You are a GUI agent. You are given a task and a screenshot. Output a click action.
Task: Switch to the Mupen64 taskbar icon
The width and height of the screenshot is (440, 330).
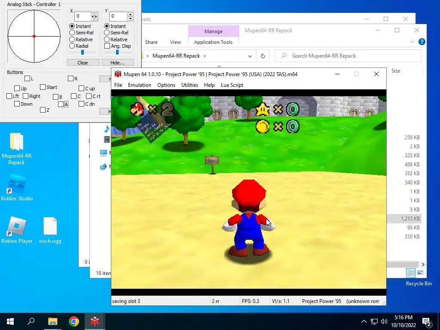click(x=95, y=321)
